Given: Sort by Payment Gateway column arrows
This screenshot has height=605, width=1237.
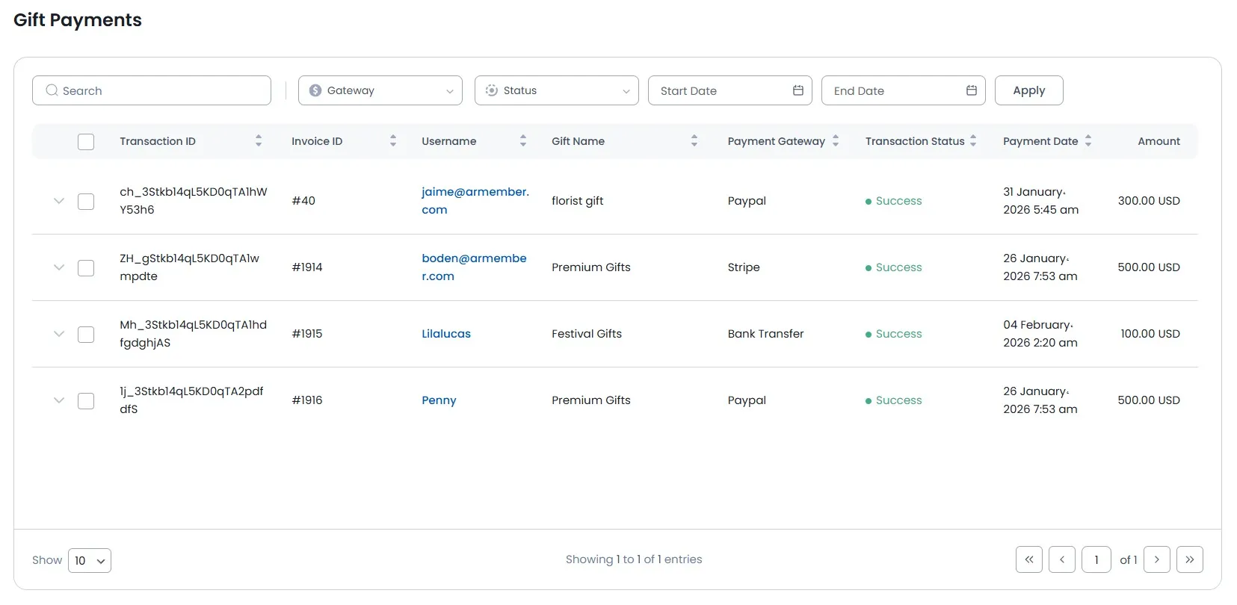Looking at the screenshot, I should click(836, 141).
